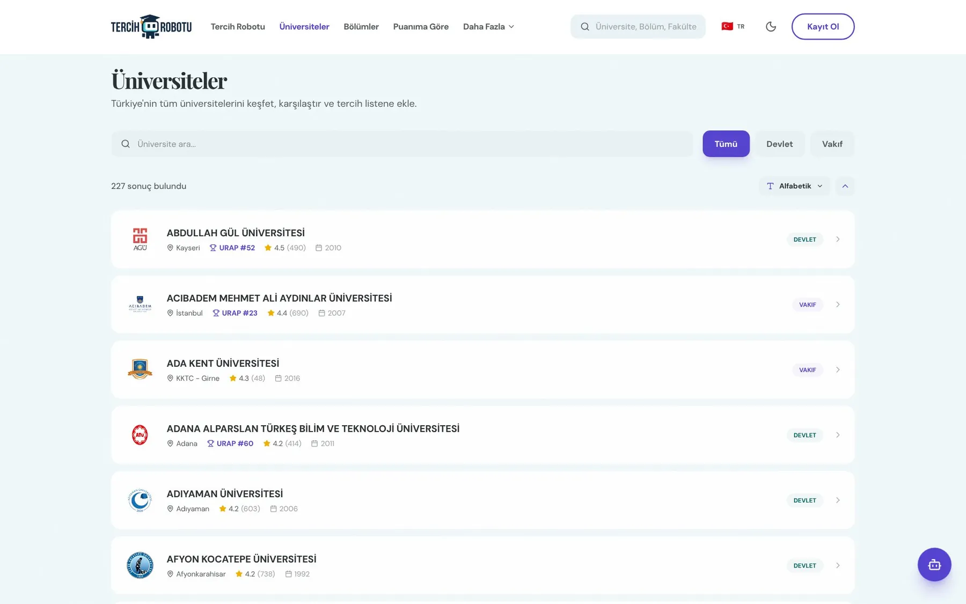The height and width of the screenshot is (604, 966).
Task: Select the Tümü filter
Action: click(x=726, y=144)
